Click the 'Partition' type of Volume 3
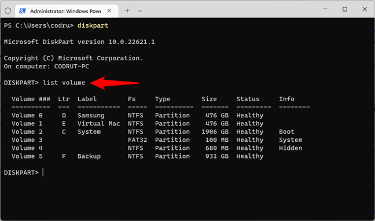The width and height of the screenshot is (375, 221). coord(172,139)
